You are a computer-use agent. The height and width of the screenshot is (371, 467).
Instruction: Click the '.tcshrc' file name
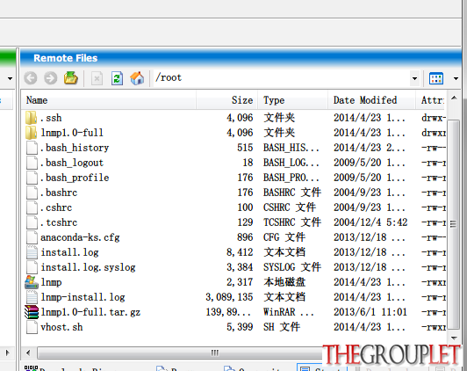tap(59, 222)
